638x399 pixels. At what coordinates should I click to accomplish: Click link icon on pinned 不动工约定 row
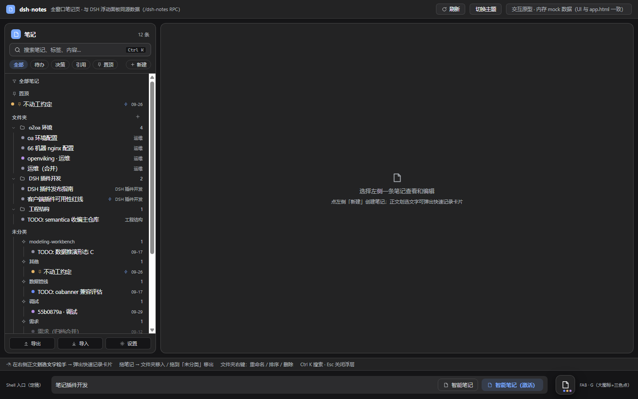(126, 104)
